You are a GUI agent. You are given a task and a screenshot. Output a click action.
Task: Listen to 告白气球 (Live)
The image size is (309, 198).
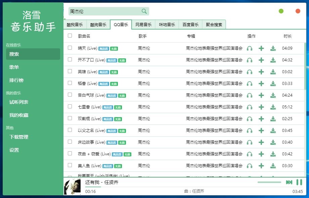[x=250, y=95]
